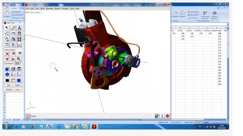243x136 pixels.
Task: Open Excel's Sort and Filter dropdown
Action: [205, 15]
